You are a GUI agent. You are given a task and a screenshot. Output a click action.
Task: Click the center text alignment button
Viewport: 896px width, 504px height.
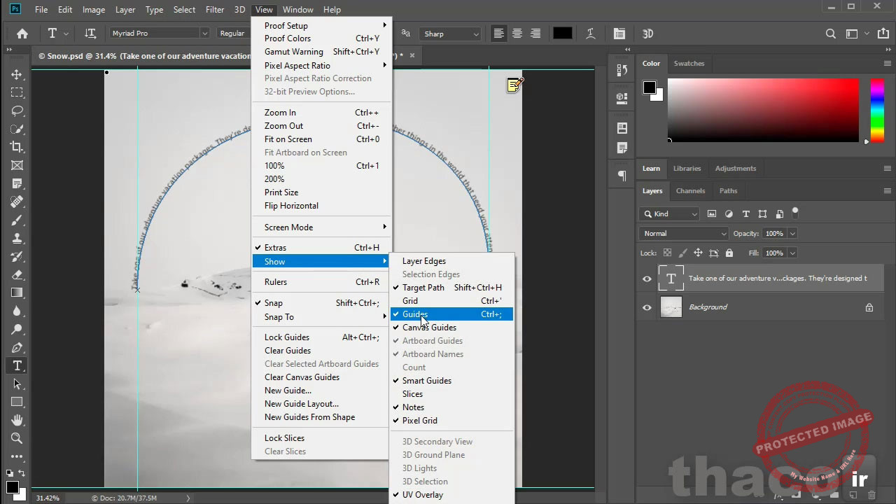click(x=517, y=33)
